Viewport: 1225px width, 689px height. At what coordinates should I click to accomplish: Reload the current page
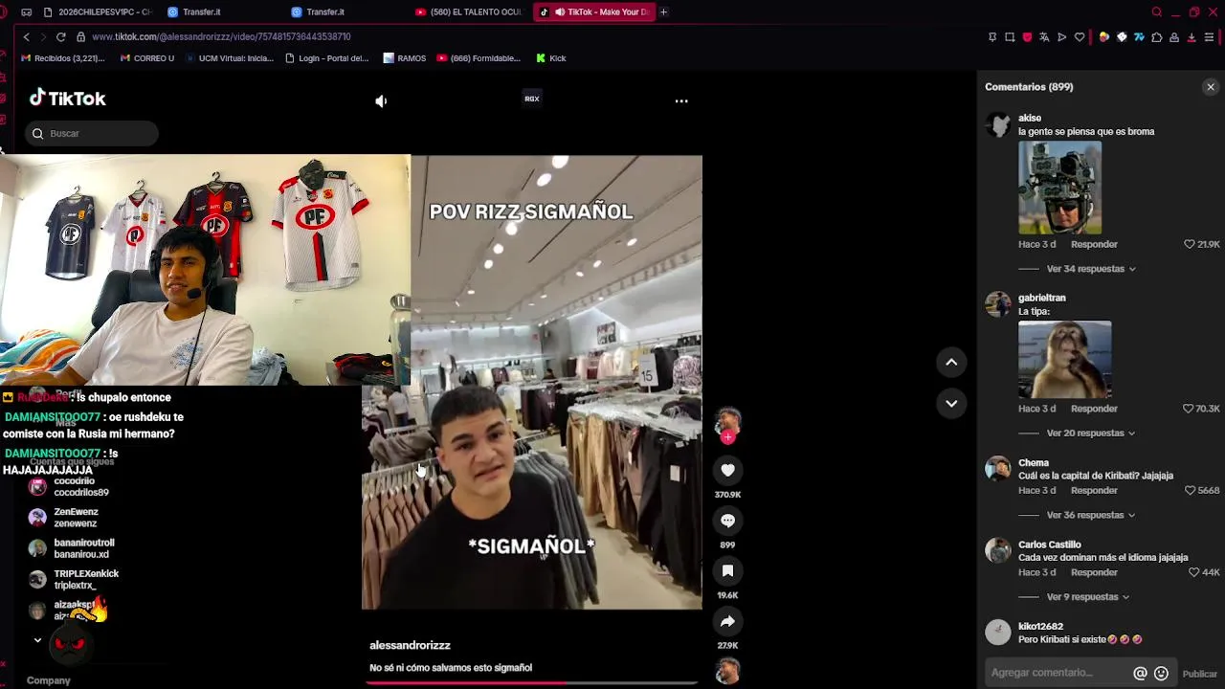60,36
